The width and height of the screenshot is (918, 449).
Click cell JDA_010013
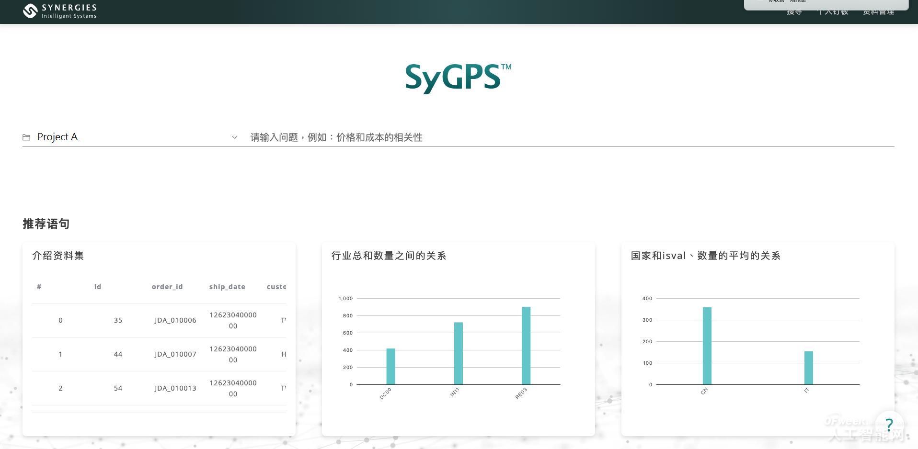click(x=175, y=388)
